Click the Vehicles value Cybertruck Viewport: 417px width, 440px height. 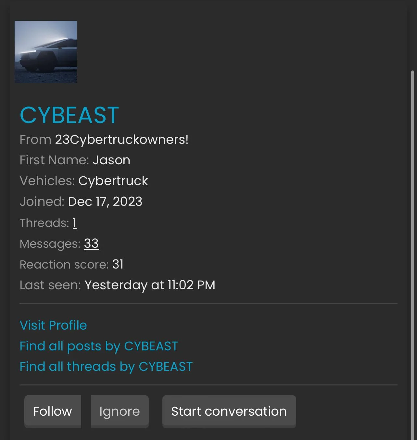point(113,181)
